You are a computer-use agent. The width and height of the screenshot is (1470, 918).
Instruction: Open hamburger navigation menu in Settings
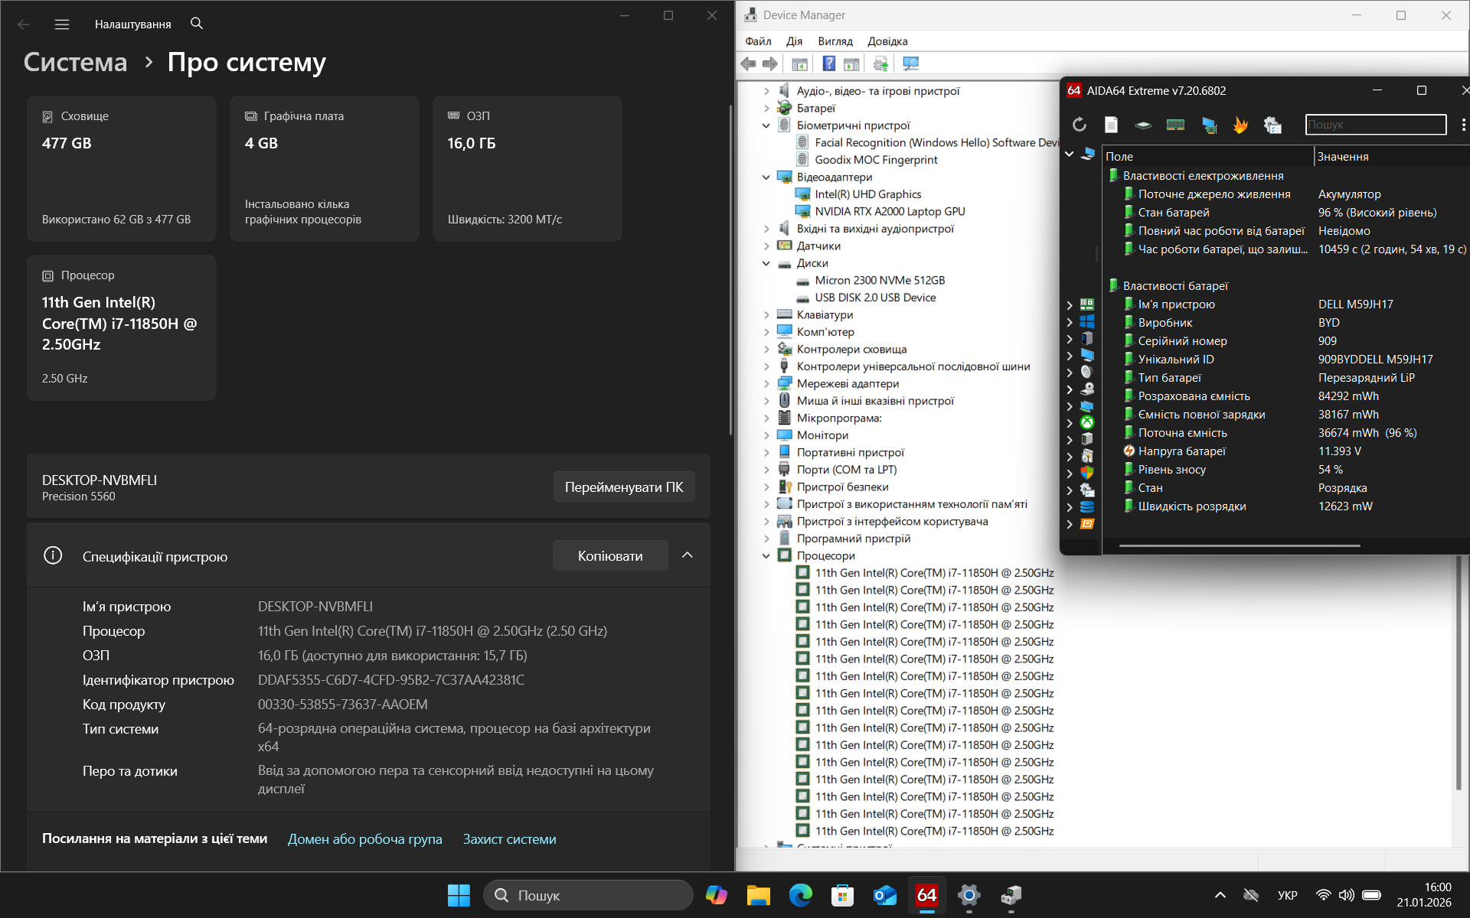tap(62, 24)
